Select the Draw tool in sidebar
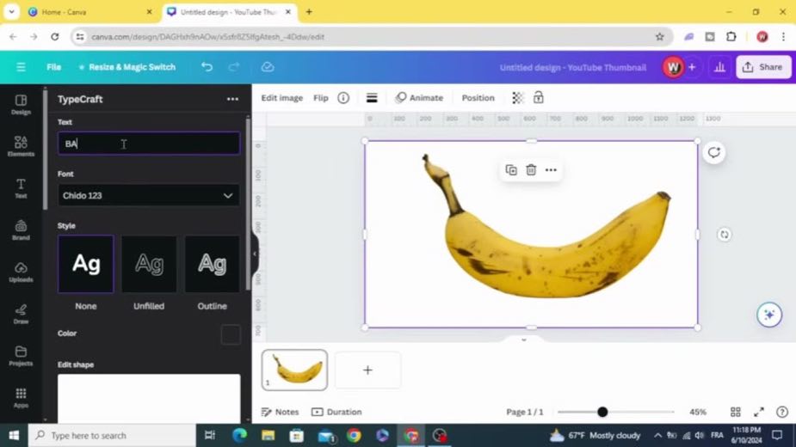The height and width of the screenshot is (447, 796). point(21,314)
